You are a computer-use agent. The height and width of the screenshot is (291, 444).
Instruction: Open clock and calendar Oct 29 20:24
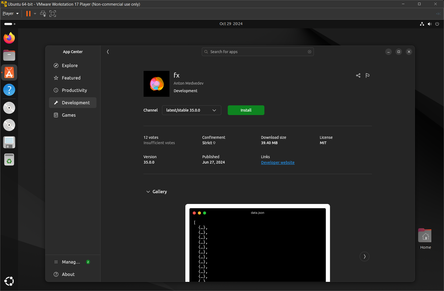231,24
